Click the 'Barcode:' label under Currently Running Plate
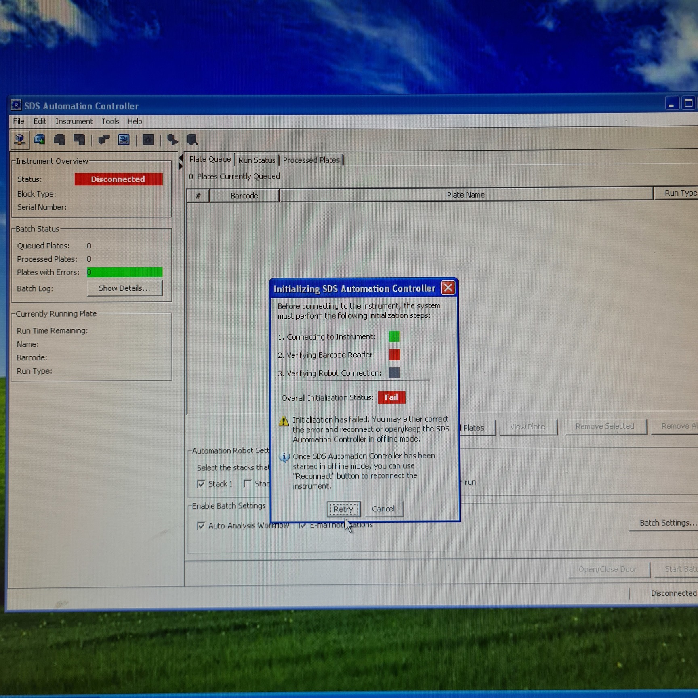Image resolution: width=698 pixels, height=698 pixels. click(32, 357)
